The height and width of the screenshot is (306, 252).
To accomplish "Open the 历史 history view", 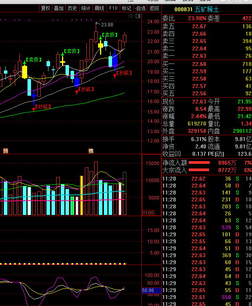I will pos(72,8).
